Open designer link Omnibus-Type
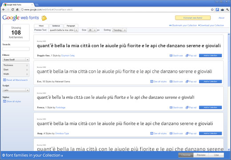The image size is (231, 160). point(62,133)
